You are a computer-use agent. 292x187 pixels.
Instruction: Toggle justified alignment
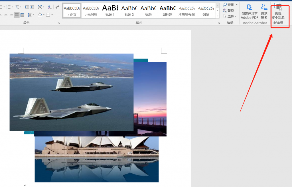pos(17,15)
